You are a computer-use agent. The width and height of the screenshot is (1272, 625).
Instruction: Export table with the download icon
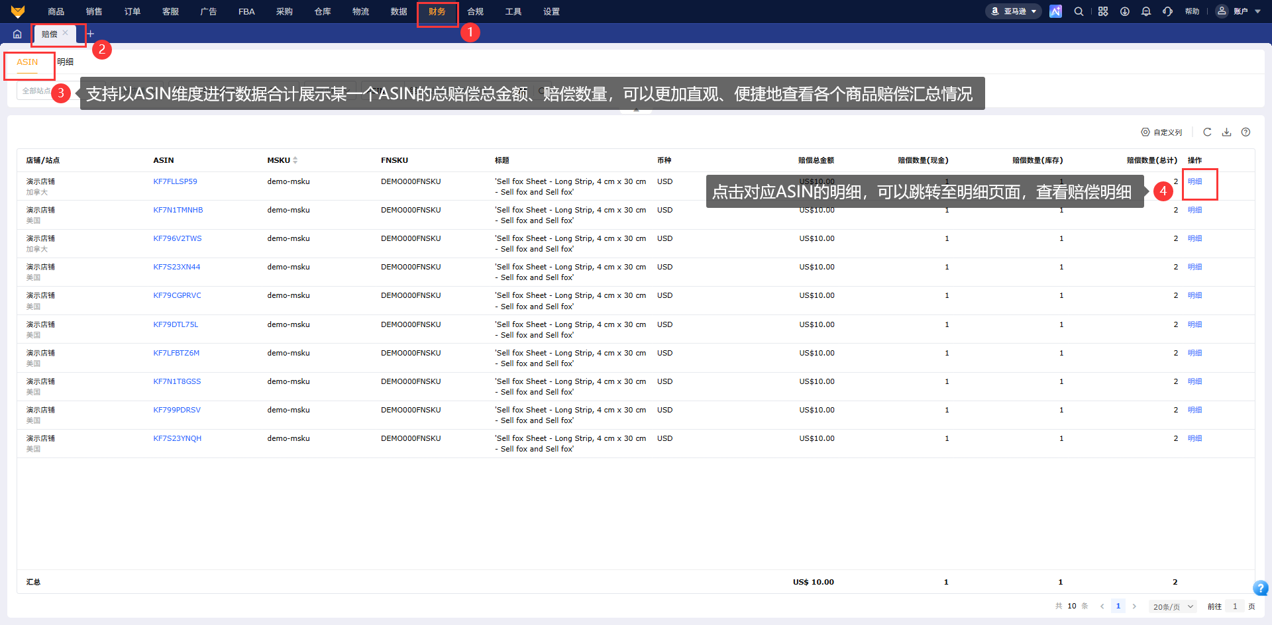pyautogui.click(x=1226, y=132)
